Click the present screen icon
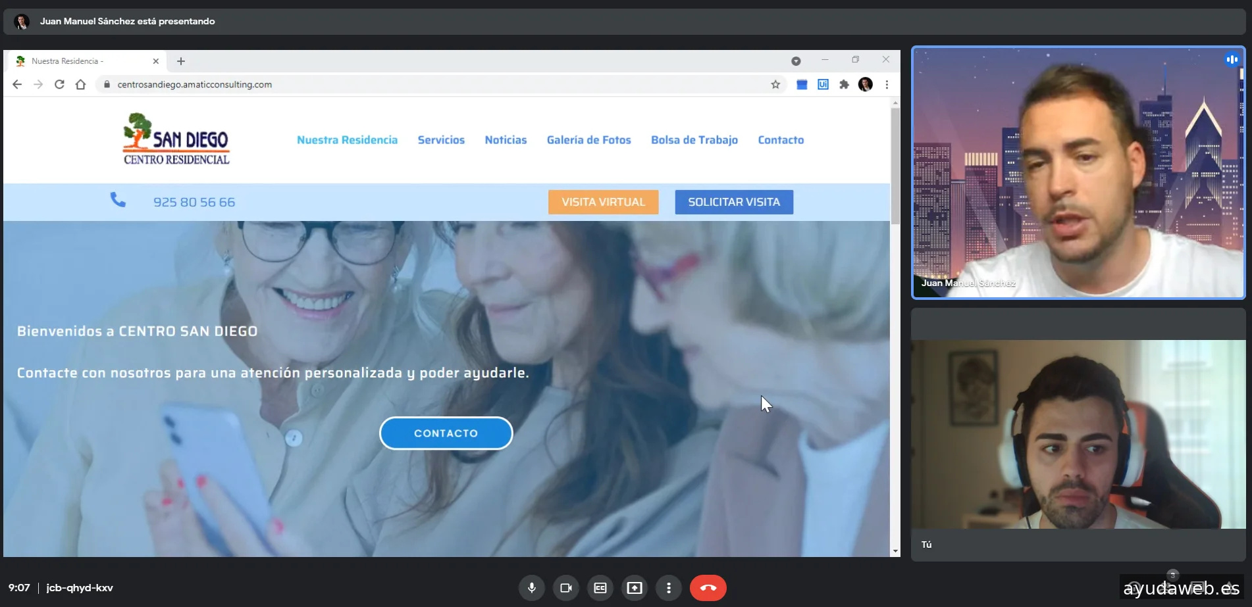The image size is (1252, 607). [635, 588]
